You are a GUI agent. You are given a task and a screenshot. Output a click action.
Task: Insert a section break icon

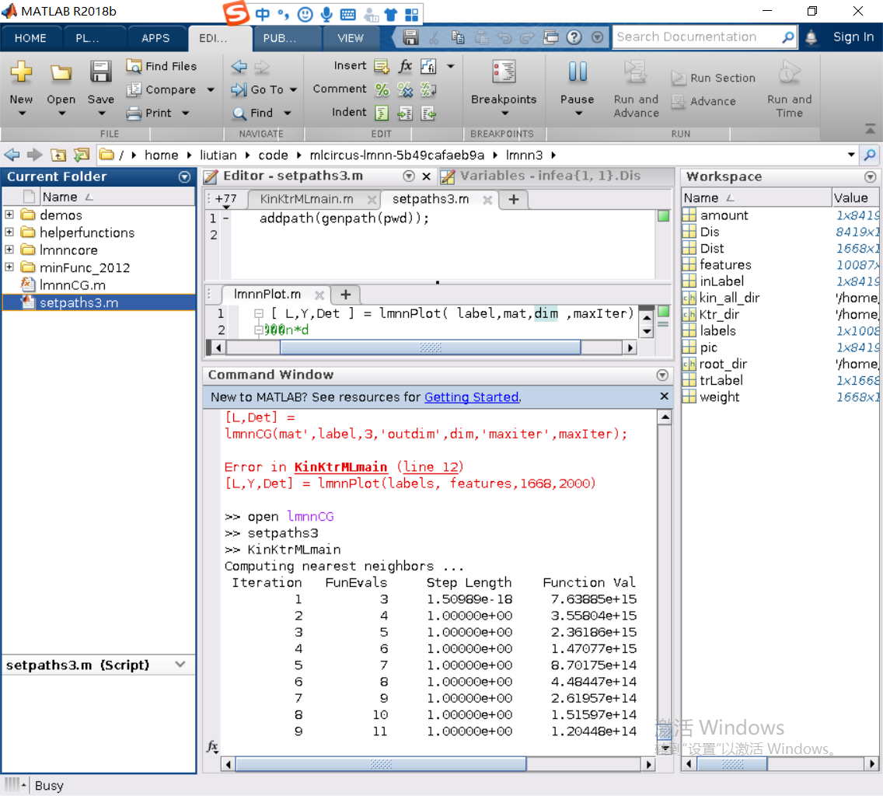pyautogui.click(x=381, y=67)
